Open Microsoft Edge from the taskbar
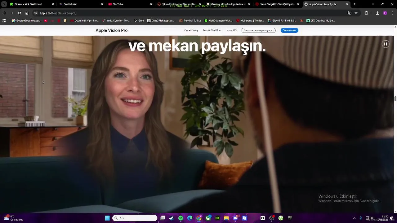The image size is (397, 223). (x=190, y=218)
